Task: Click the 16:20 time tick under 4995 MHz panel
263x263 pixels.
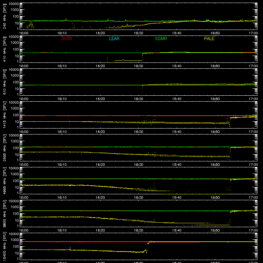Action: point(100,198)
